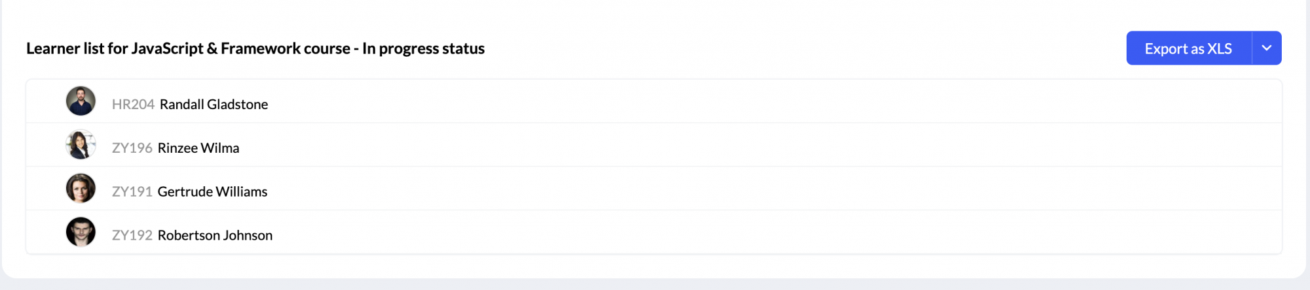Click the Rinzee Wilma learner name
The image size is (1310, 290).
pyautogui.click(x=198, y=148)
